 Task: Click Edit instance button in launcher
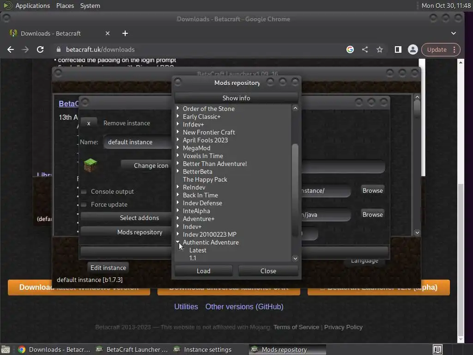pyautogui.click(x=108, y=268)
